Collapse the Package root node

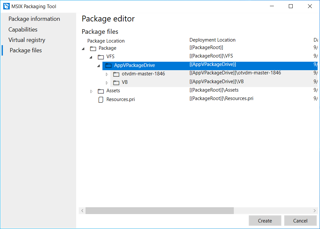pos(83,48)
